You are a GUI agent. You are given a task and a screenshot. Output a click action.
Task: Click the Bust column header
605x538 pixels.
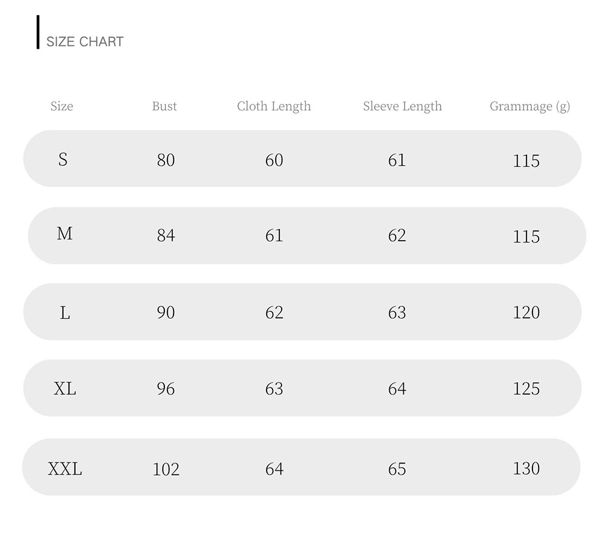(x=164, y=106)
